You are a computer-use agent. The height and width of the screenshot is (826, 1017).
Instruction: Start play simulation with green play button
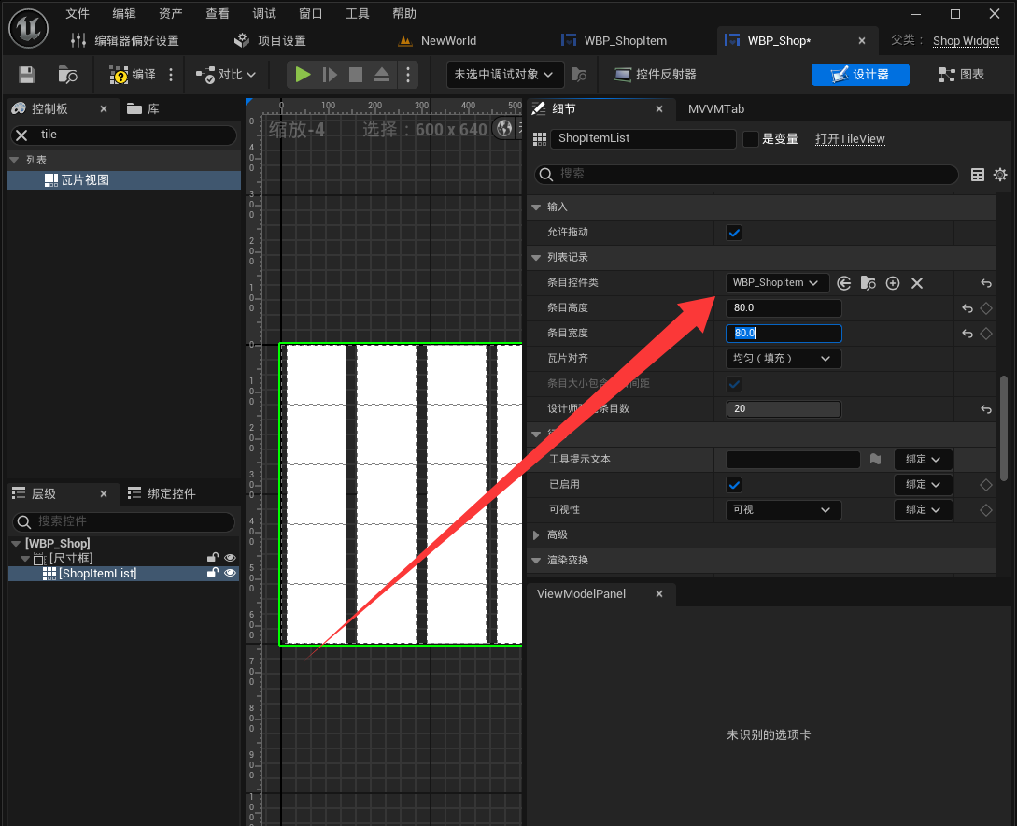coord(303,75)
